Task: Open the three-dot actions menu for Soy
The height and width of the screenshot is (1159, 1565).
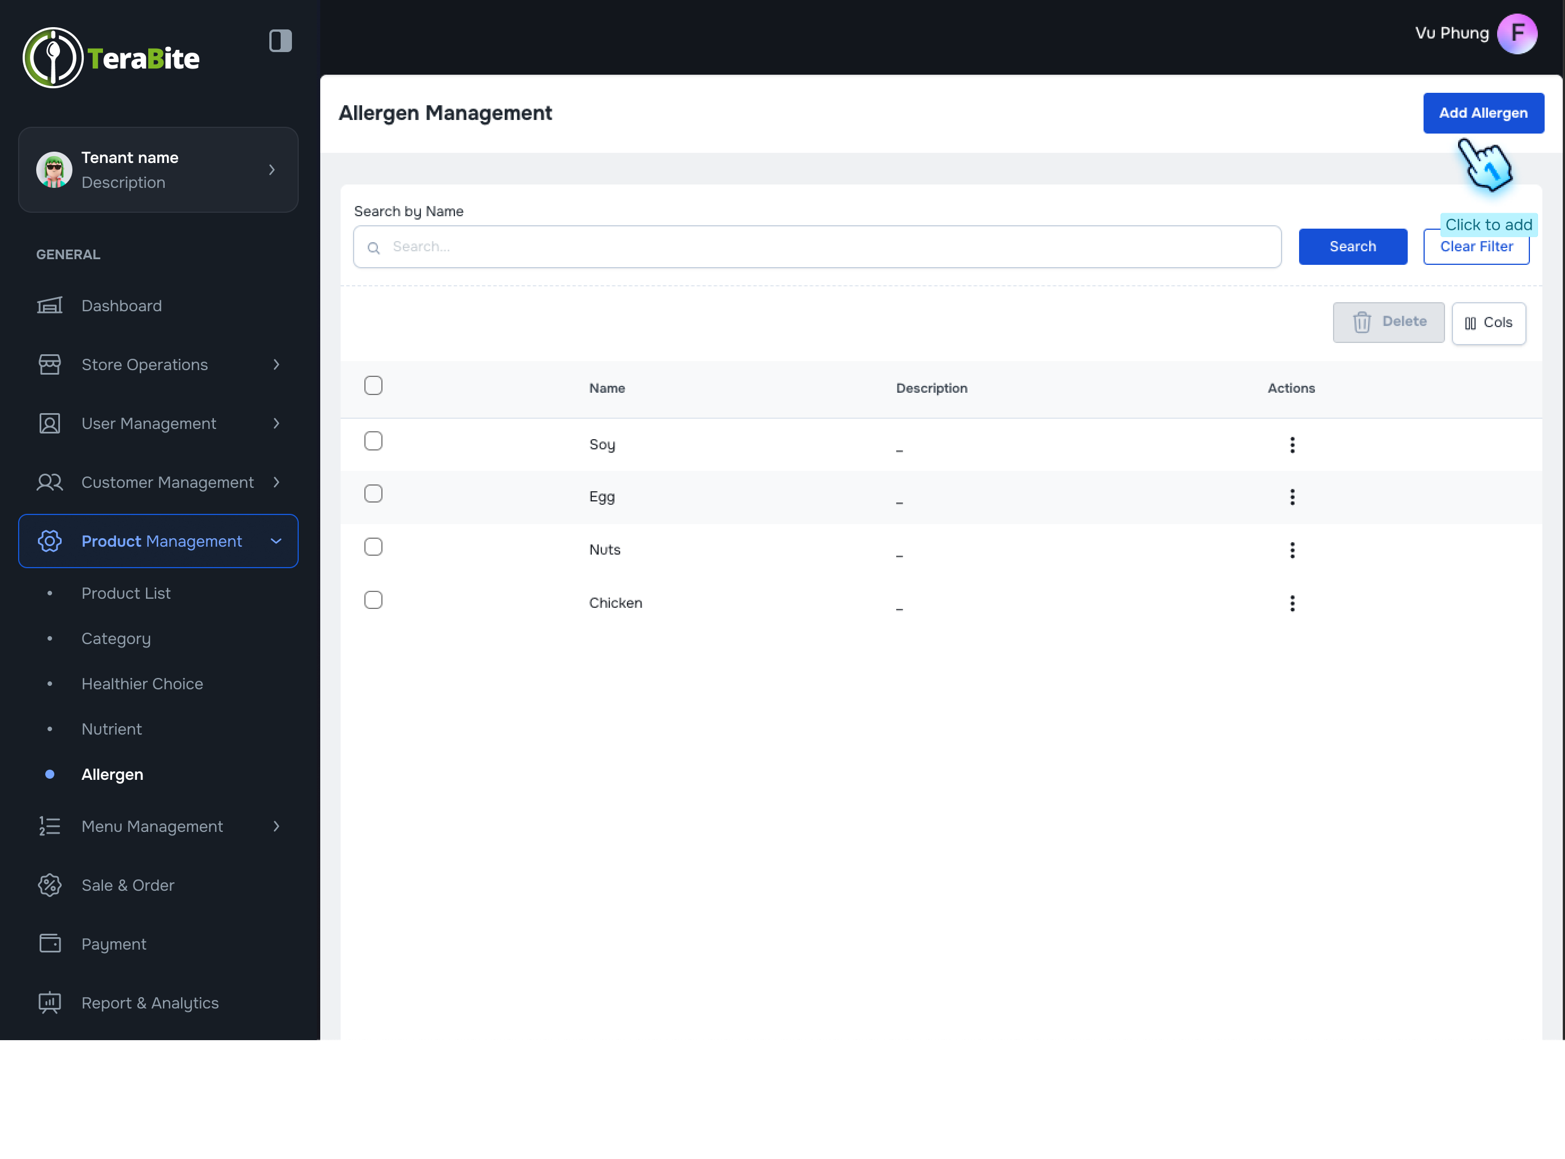Action: tap(1291, 445)
